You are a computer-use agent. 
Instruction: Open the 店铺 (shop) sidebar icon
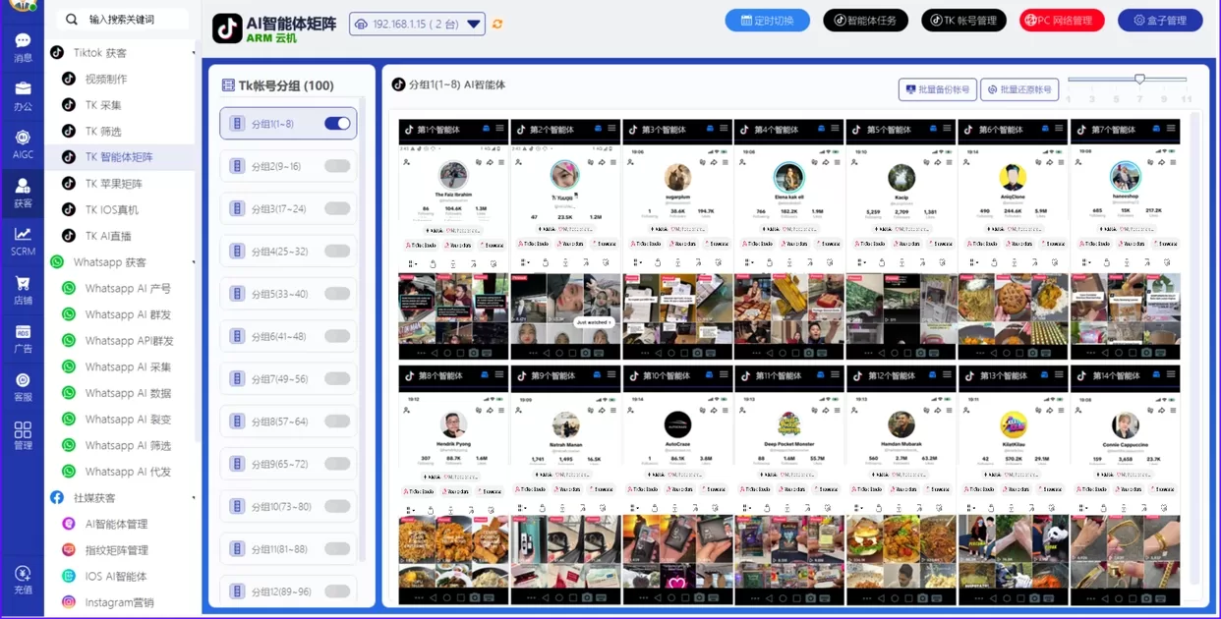(22, 290)
